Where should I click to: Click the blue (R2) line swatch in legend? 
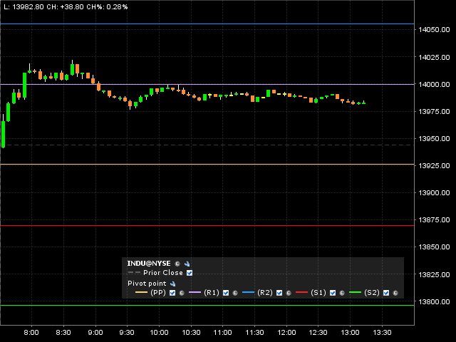tap(249, 292)
